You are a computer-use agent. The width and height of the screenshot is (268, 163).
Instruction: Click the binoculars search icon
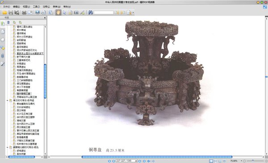pos(90,13)
